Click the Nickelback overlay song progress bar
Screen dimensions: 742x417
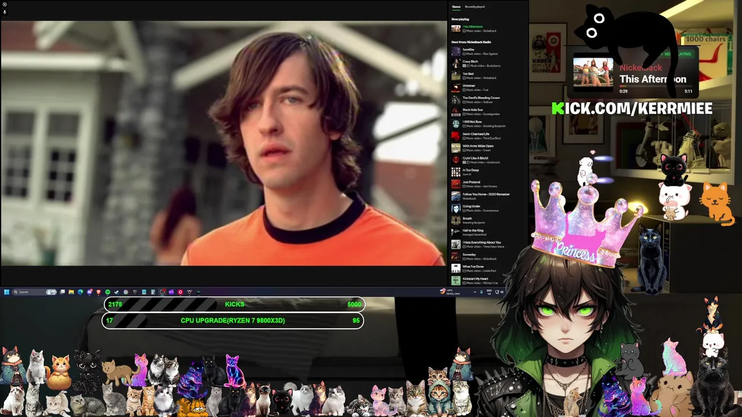tap(655, 86)
